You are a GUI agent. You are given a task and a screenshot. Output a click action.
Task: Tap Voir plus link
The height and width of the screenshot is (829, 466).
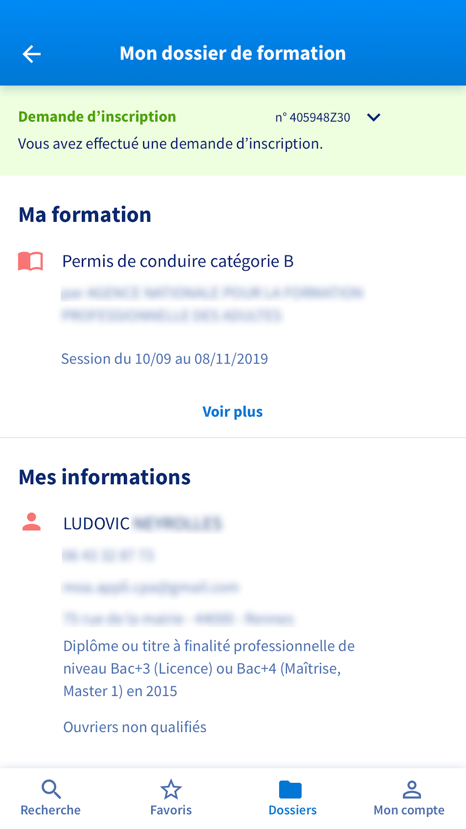pyautogui.click(x=233, y=412)
